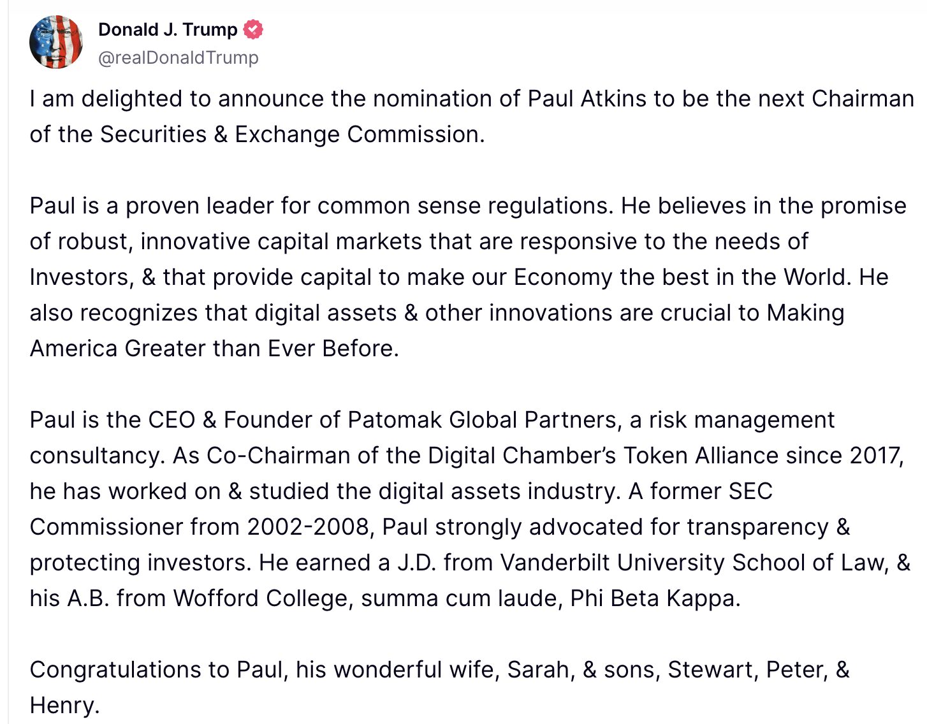The width and height of the screenshot is (927, 724).
Task: Select the text Patomak Global Partners
Action: point(481,420)
